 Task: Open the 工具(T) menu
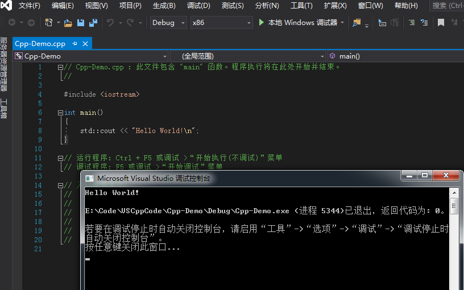[301, 6]
